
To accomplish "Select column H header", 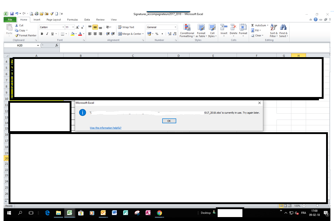I will pyautogui.click(x=298, y=56).
